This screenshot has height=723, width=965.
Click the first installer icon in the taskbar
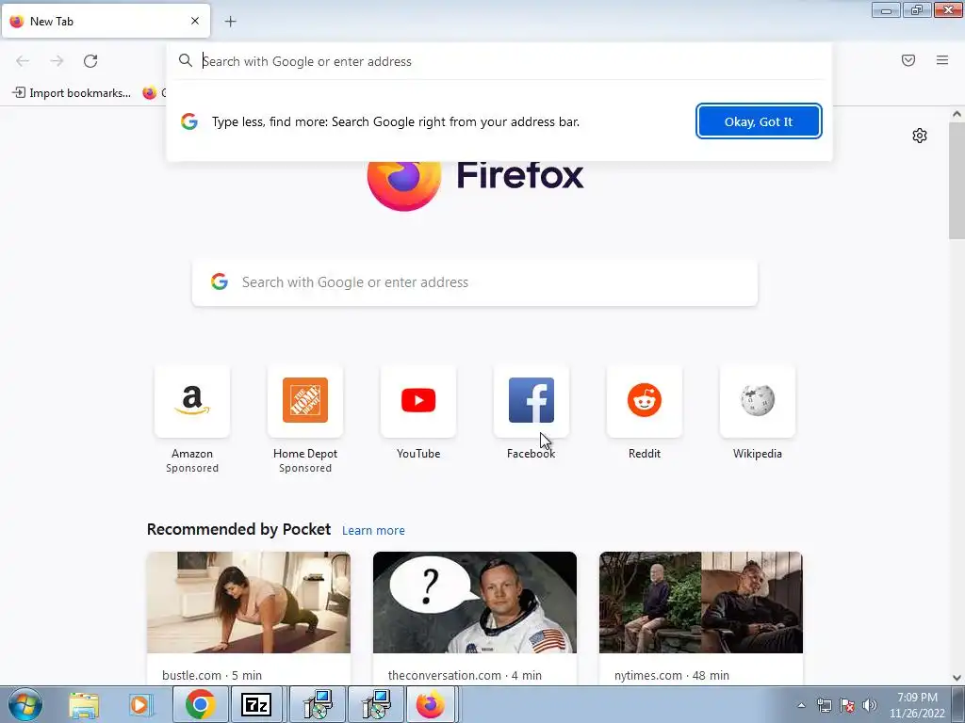pos(319,704)
